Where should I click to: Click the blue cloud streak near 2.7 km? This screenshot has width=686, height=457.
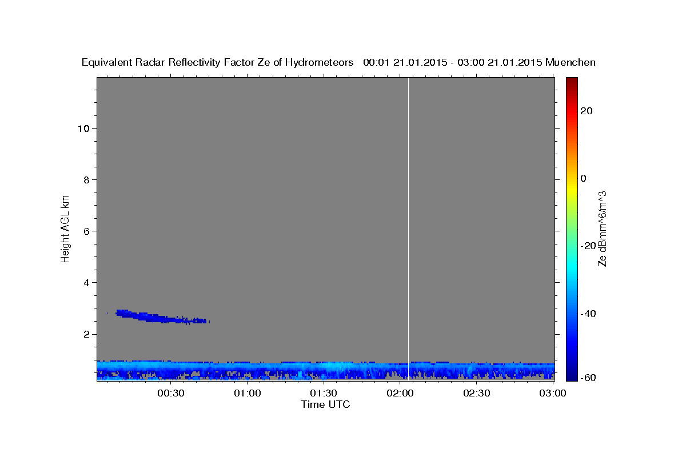click(162, 316)
